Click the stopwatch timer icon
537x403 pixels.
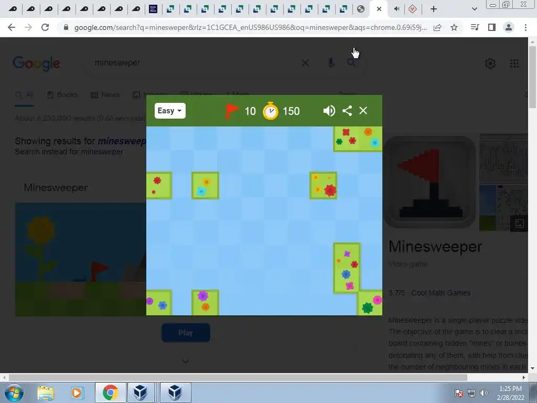[271, 111]
